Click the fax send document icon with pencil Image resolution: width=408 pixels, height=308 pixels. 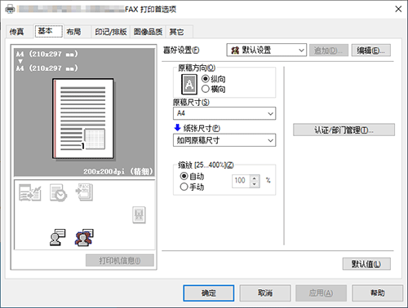[x=30, y=192]
